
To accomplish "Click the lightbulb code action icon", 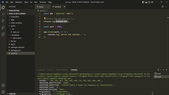I will coord(45,18).
